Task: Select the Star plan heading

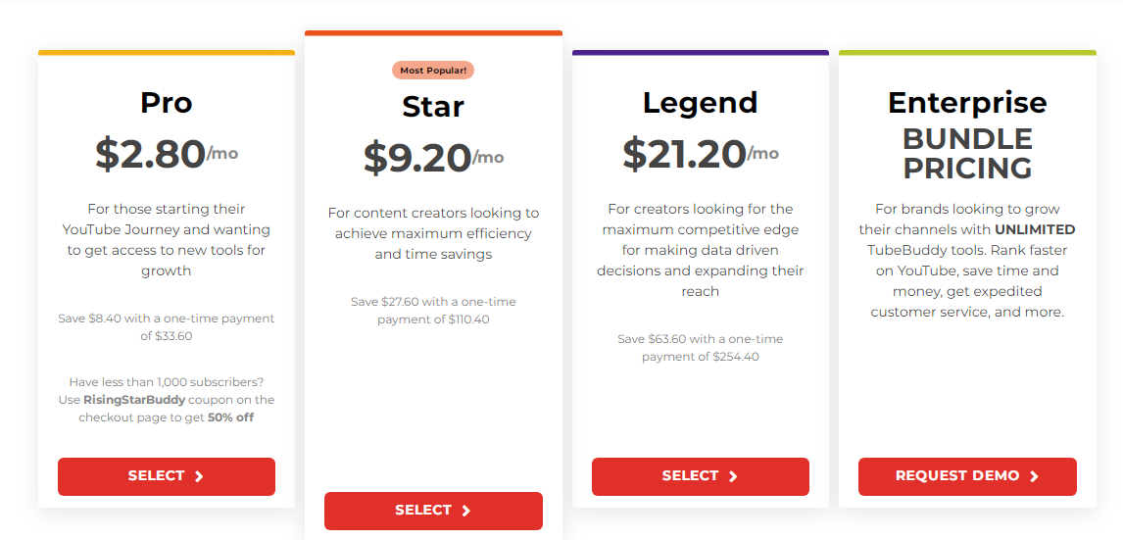Action: tap(433, 107)
